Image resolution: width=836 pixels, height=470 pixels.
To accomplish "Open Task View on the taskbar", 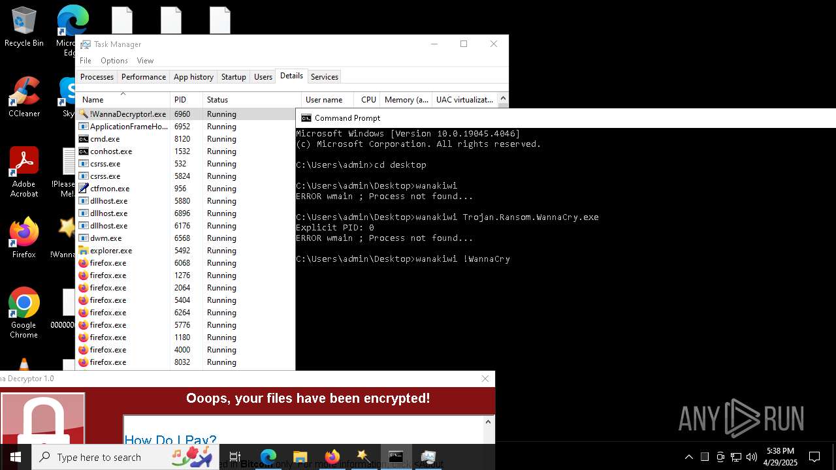I will tap(235, 457).
